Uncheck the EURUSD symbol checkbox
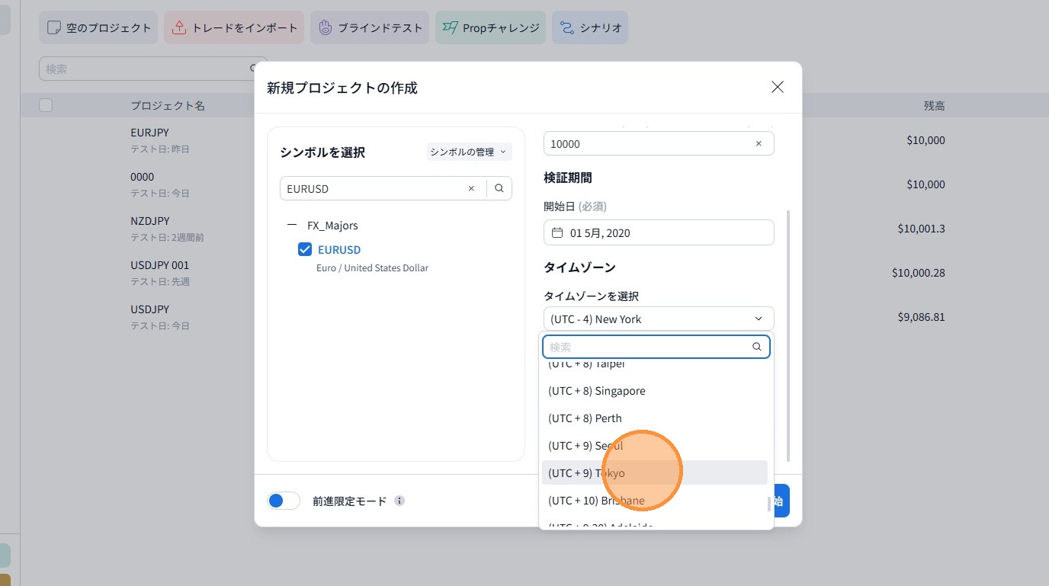 click(305, 249)
